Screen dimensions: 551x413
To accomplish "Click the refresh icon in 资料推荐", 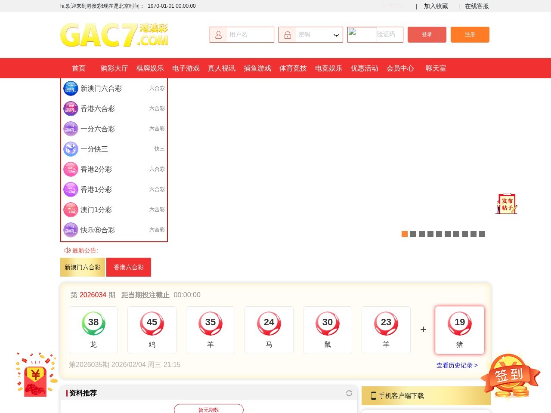I will [349, 393].
